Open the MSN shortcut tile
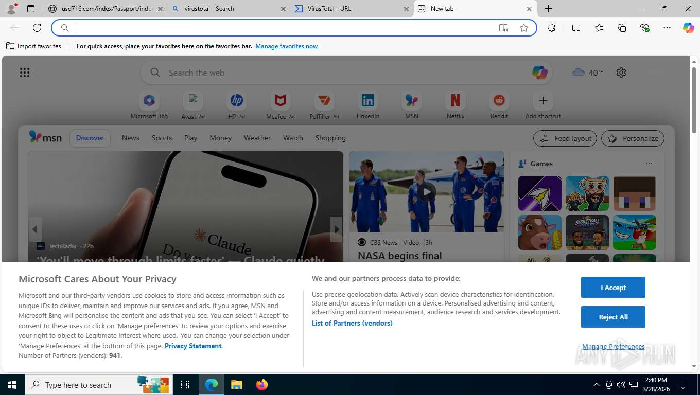 click(x=412, y=105)
